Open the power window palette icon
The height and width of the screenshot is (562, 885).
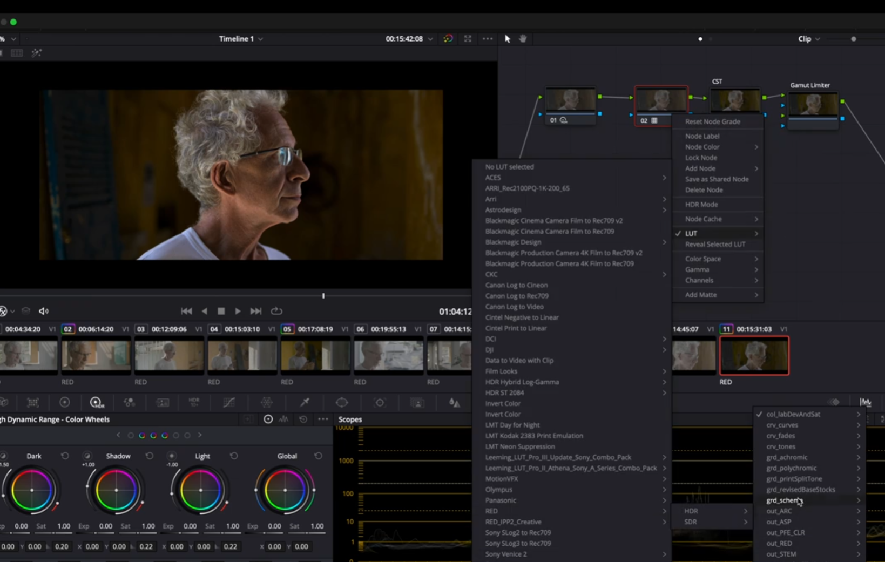pyautogui.click(x=342, y=402)
